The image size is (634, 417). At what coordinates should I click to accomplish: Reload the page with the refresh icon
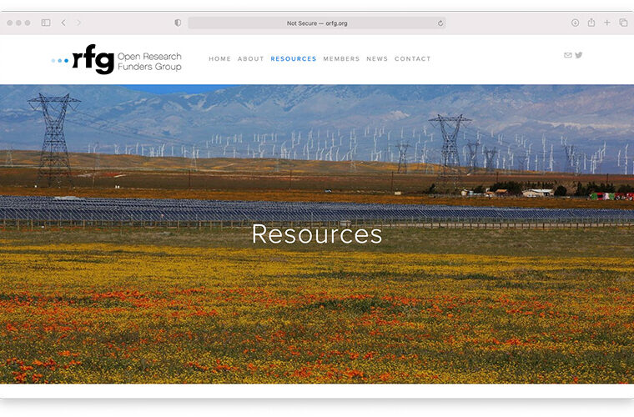coord(440,23)
